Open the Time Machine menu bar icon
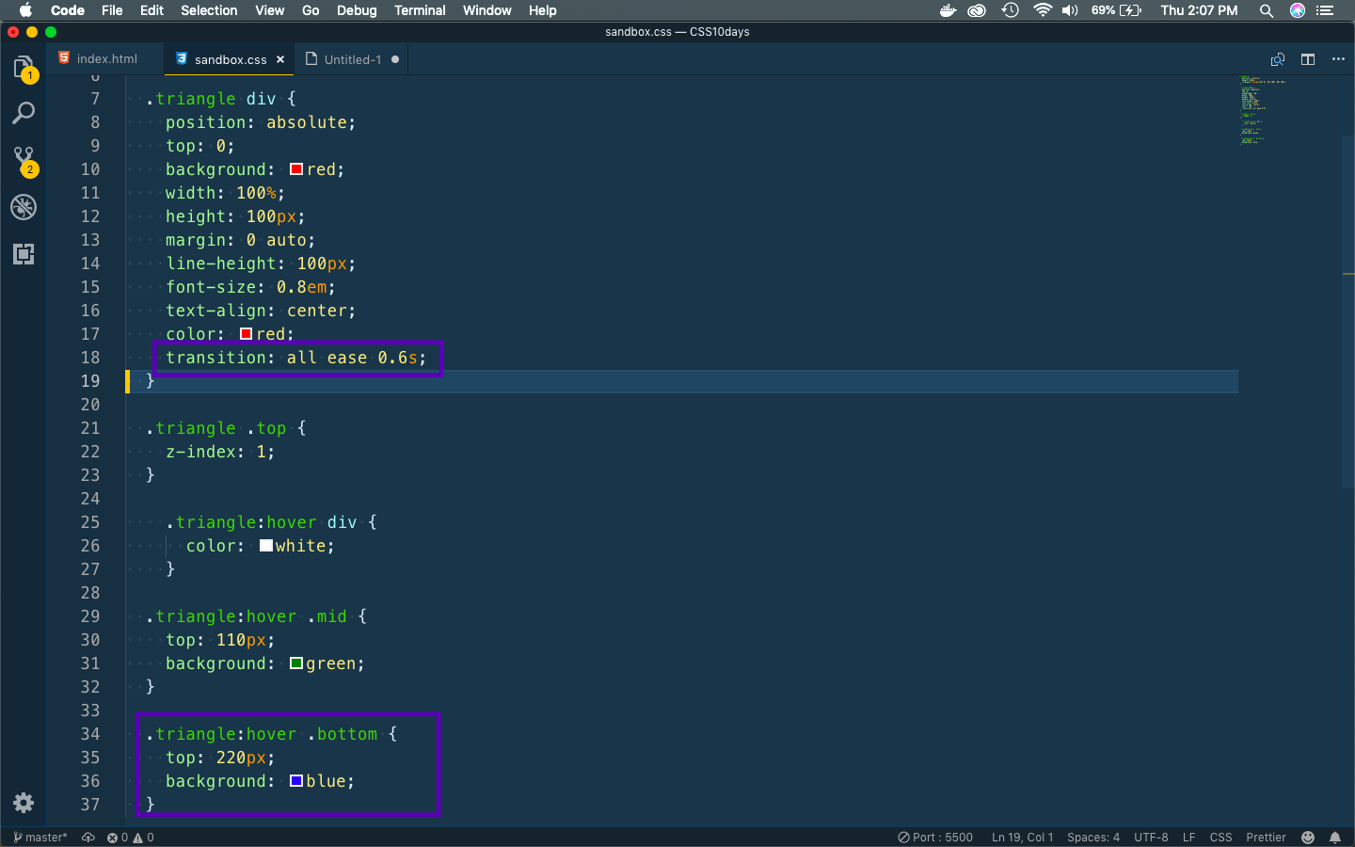Image resolution: width=1355 pixels, height=847 pixels. point(1010,10)
